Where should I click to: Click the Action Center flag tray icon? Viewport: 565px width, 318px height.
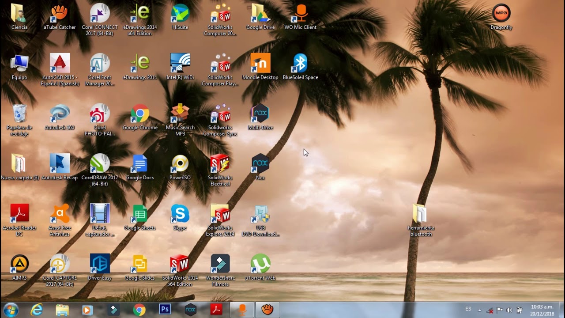500,310
